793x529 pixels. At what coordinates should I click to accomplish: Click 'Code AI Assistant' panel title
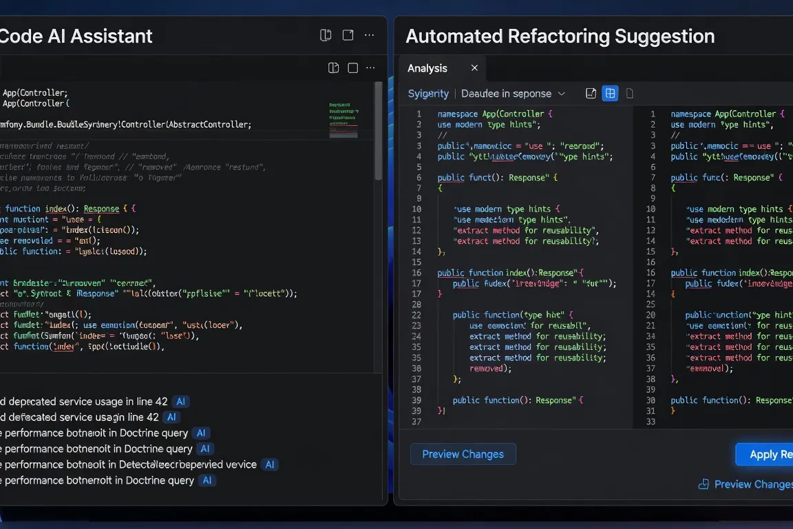76,37
